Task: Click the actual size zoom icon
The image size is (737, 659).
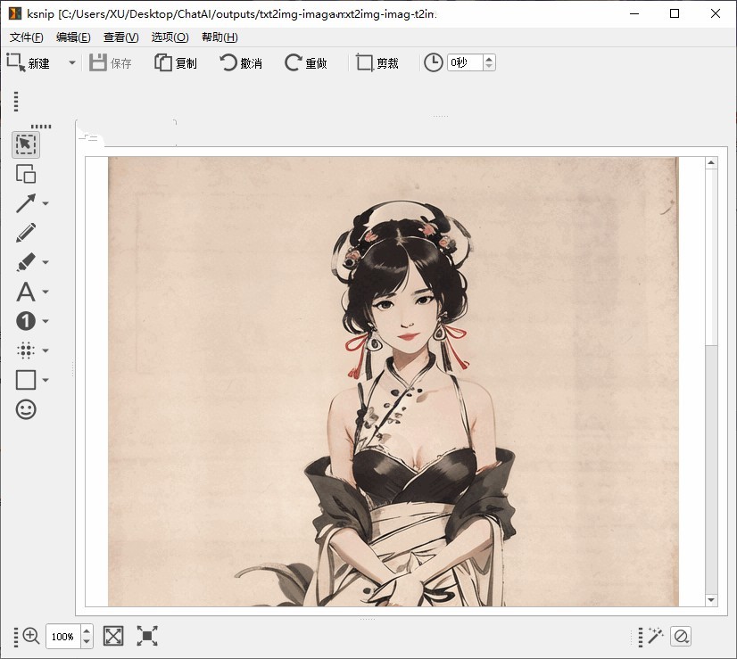Action: (147, 636)
